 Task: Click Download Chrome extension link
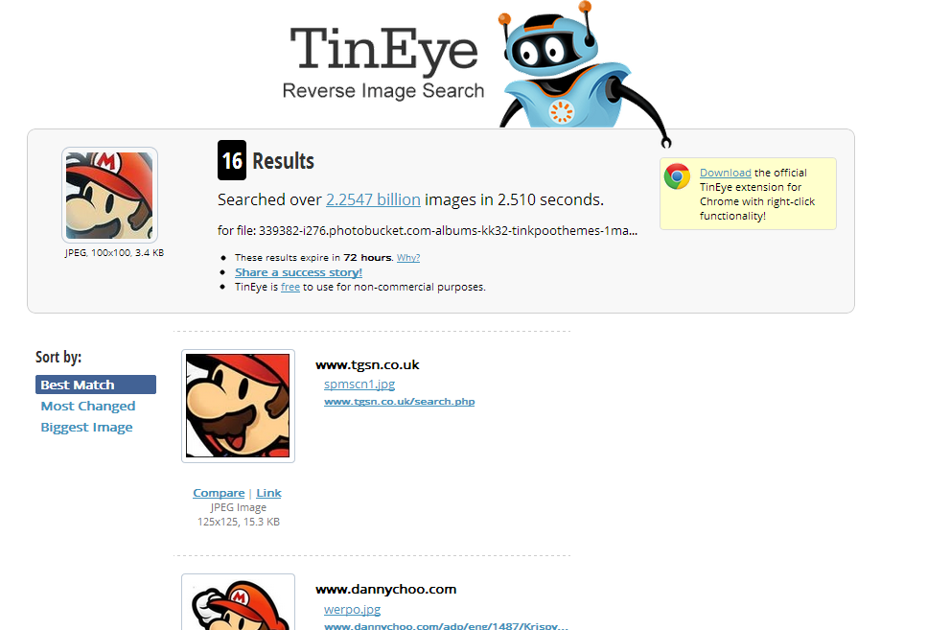(x=726, y=173)
